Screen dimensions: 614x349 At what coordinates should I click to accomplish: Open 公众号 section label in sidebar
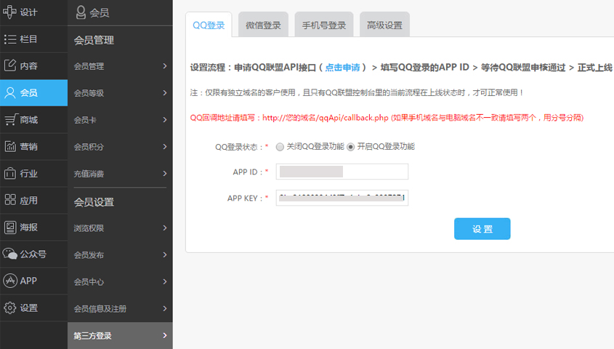point(33,254)
